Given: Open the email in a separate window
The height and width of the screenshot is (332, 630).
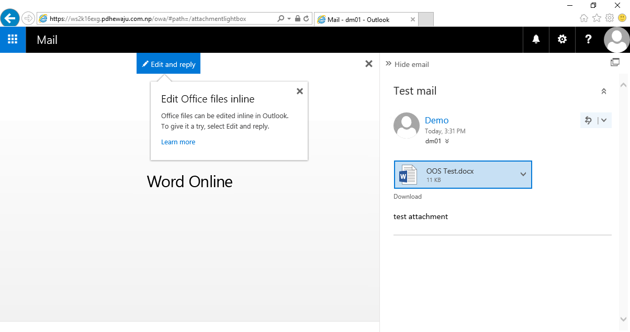Looking at the screenshot, I should pos(615,62).
